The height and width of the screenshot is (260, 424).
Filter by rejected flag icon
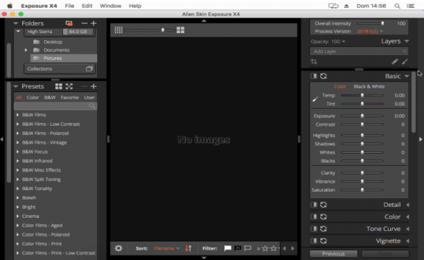238,248
